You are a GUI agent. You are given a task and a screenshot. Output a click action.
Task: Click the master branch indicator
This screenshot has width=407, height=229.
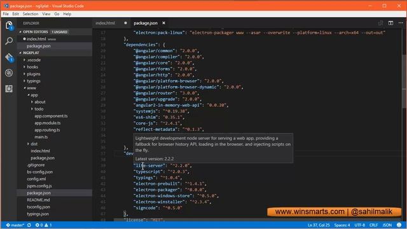tap(15, 225)
